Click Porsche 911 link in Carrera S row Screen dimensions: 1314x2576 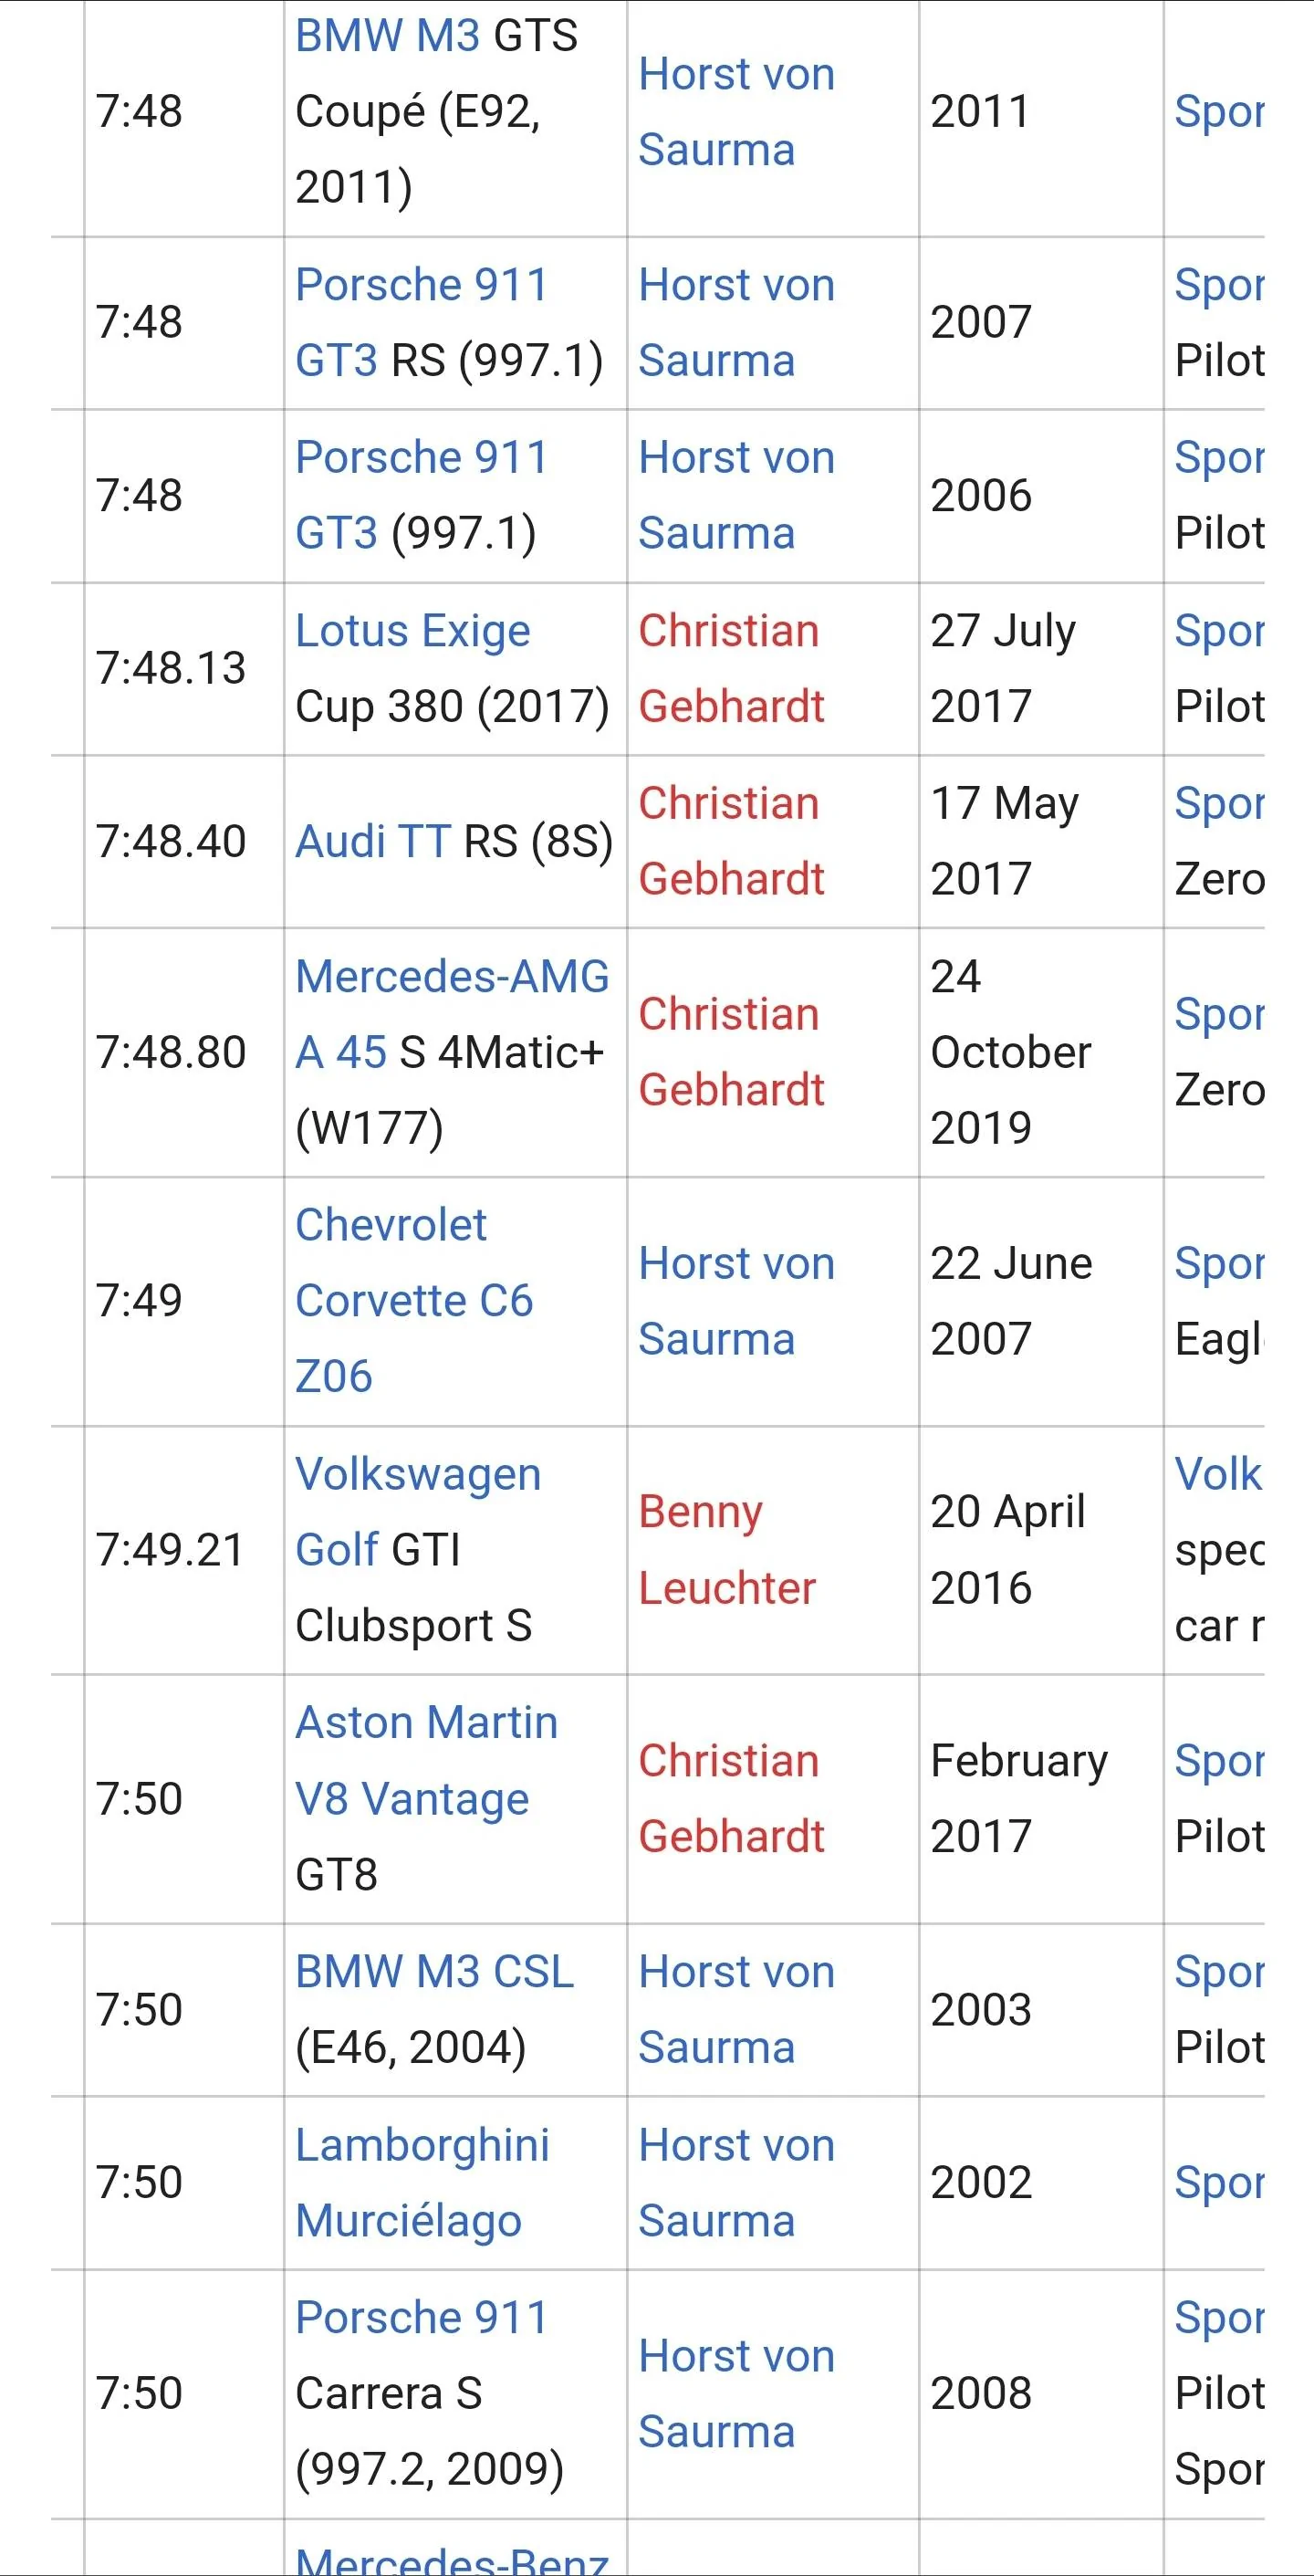click(421, 2317)
